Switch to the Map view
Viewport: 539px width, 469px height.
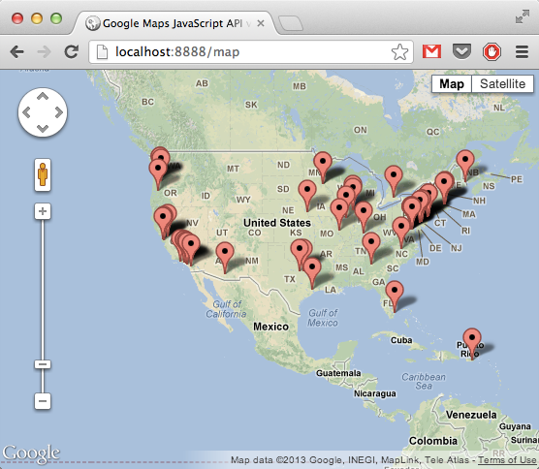pyautogui.click(x=452, y=84)
